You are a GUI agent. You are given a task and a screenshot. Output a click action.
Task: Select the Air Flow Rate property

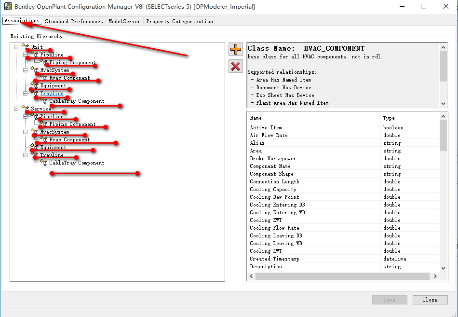pos(343,135)
